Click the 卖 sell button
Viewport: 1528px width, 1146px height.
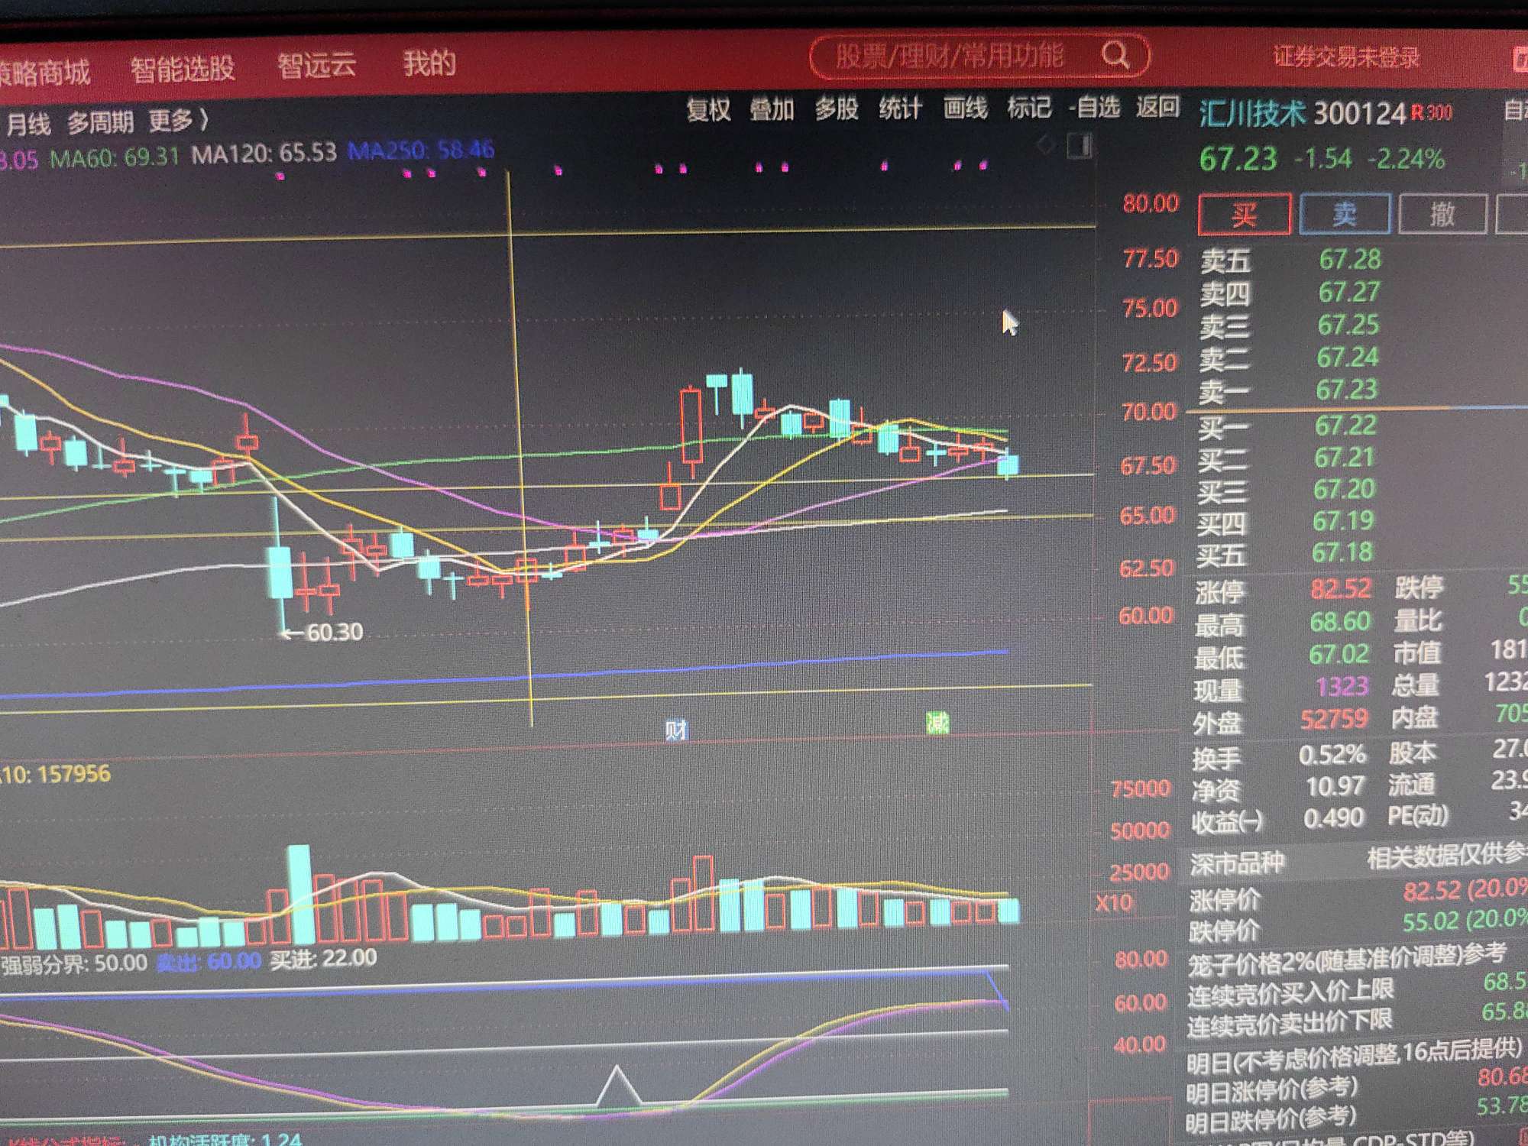coord(1344,213)
